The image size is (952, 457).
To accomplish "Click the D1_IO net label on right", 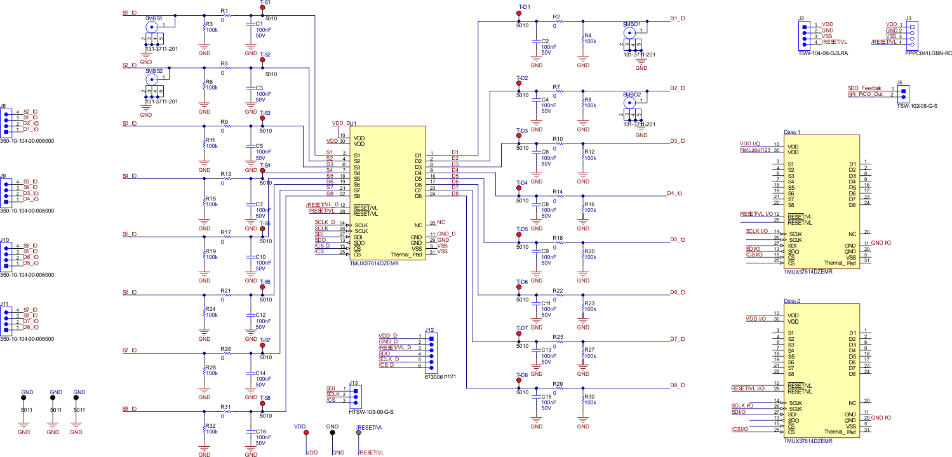I will pyautogui.click(x=677, y=18).
